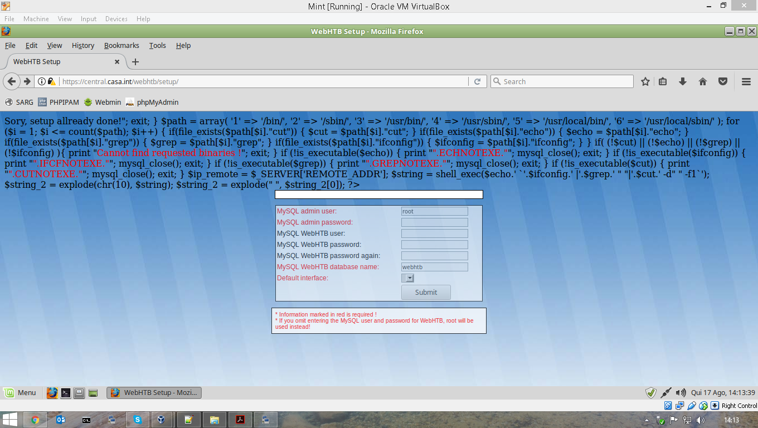Open Firefox Help menu
Image resolution: width=758 pixels, height=428 pixels.
tap(183, 45)
